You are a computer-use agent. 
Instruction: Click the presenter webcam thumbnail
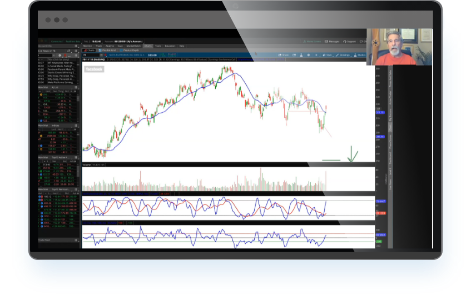pyautogui.click(x=399, y=47)
